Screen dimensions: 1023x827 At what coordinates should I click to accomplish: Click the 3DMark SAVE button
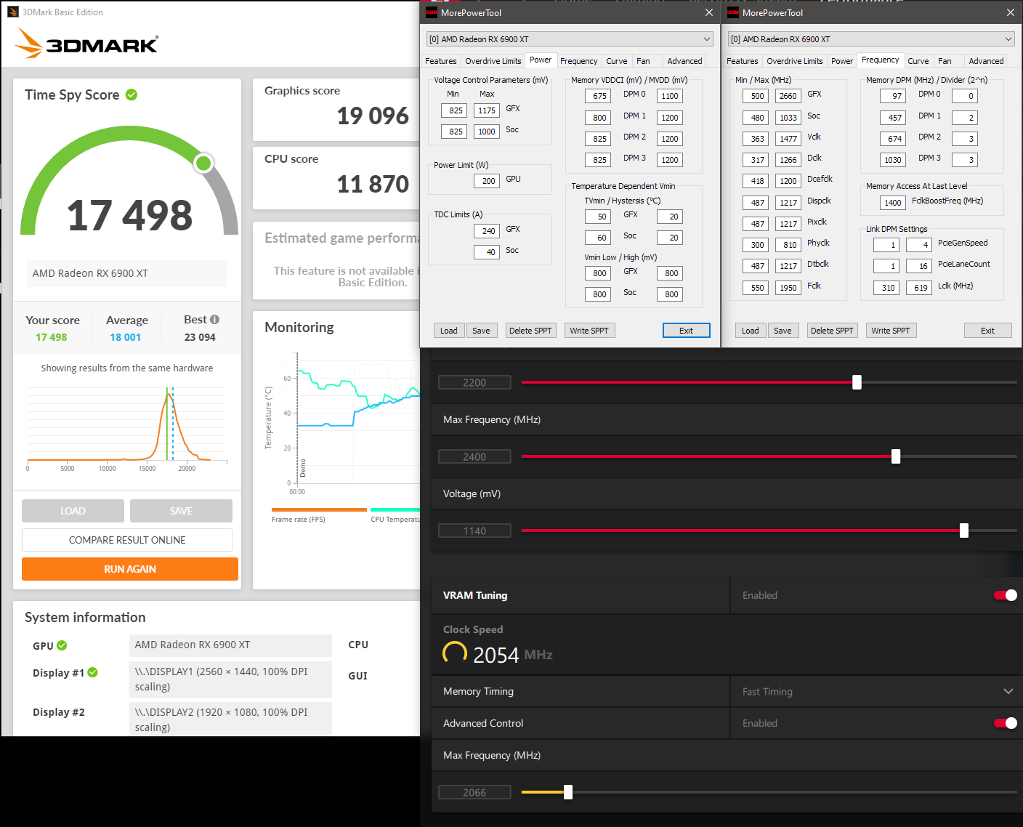click(x=181, y=511)
